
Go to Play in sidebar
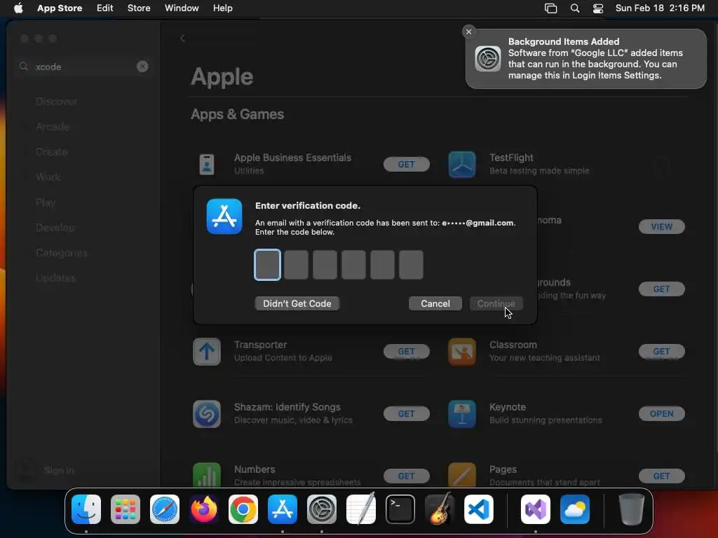tap(46, 202)
